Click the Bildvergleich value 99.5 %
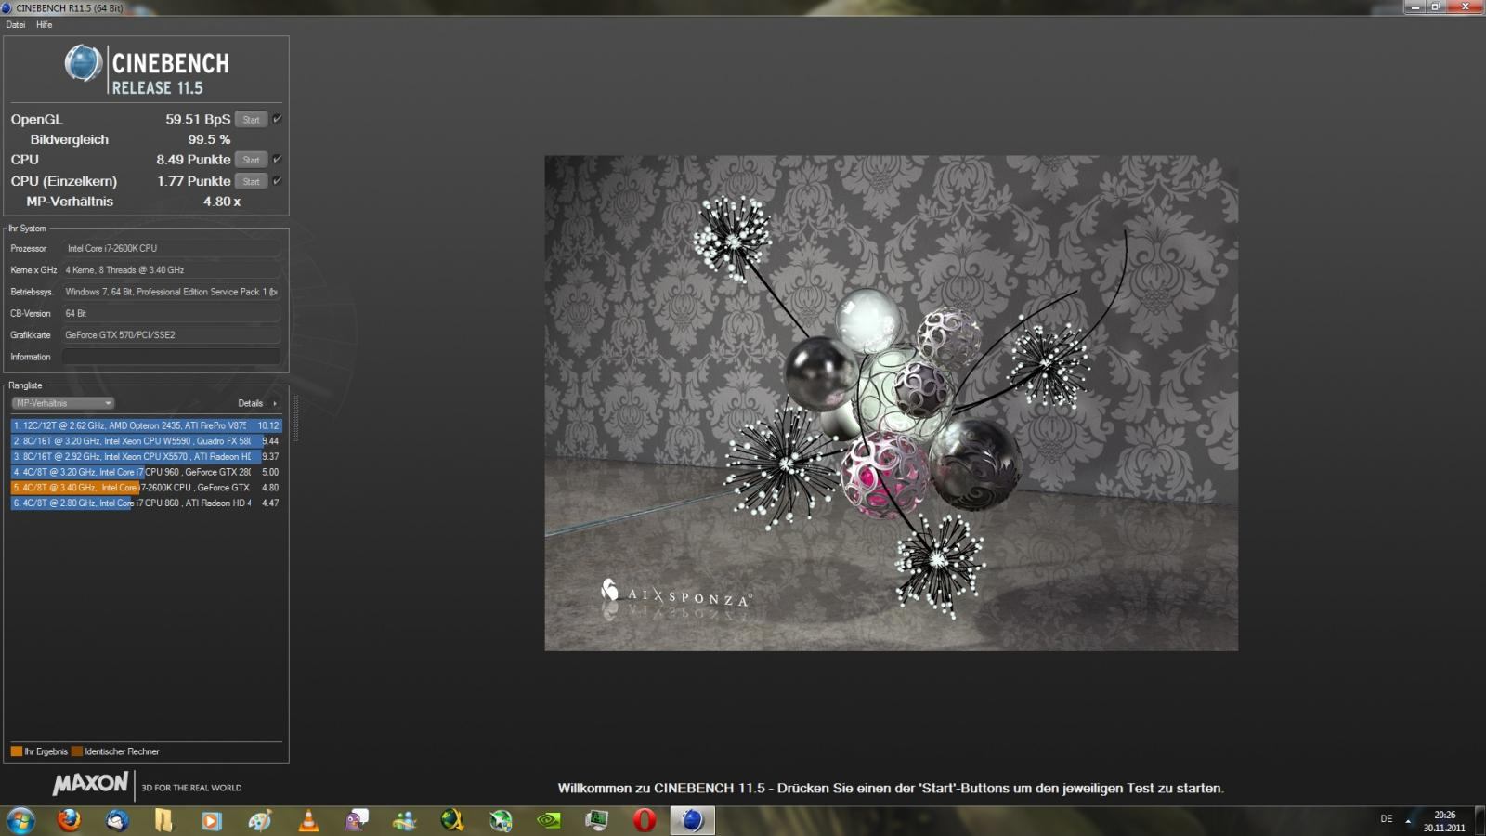This screenshot has height=836, width=1486. pos(209,139)
